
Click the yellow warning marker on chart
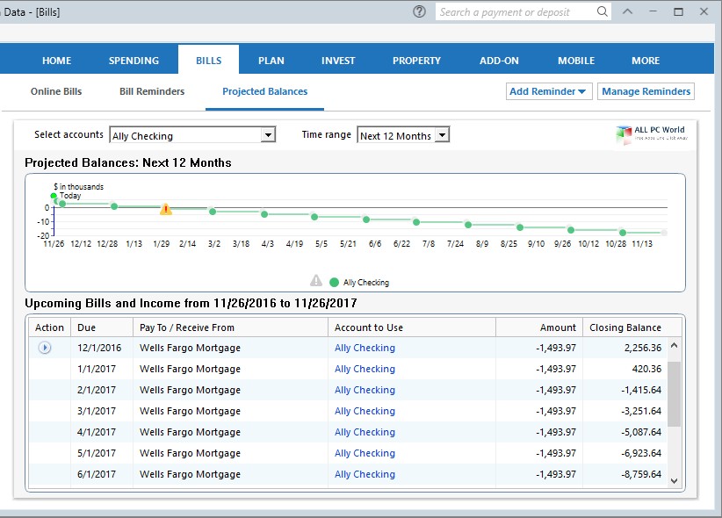click(x=166, y=210)
